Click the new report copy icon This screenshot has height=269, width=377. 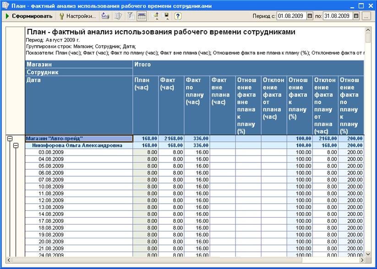click(x=118, y=16)
